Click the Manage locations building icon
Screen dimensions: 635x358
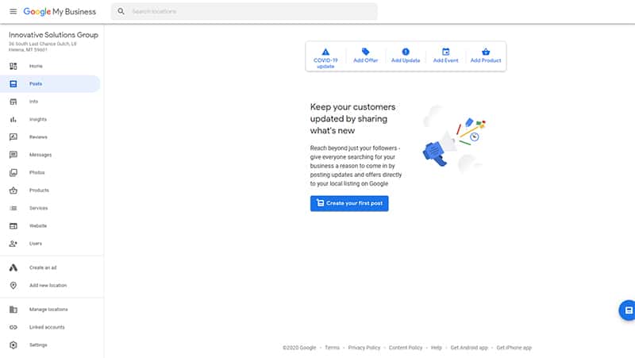click(x=13, y=310)
